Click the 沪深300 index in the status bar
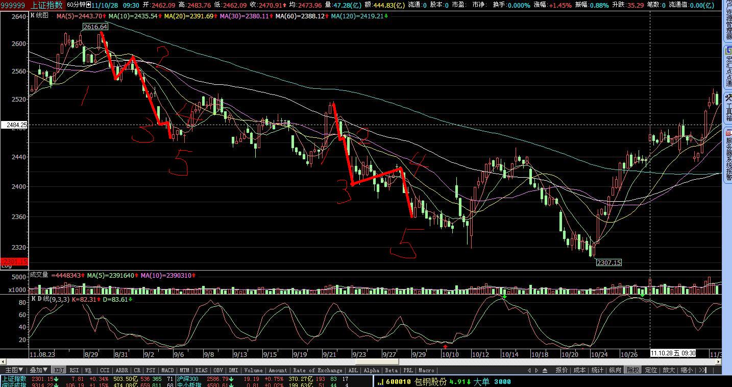 (x=188, y=379)
